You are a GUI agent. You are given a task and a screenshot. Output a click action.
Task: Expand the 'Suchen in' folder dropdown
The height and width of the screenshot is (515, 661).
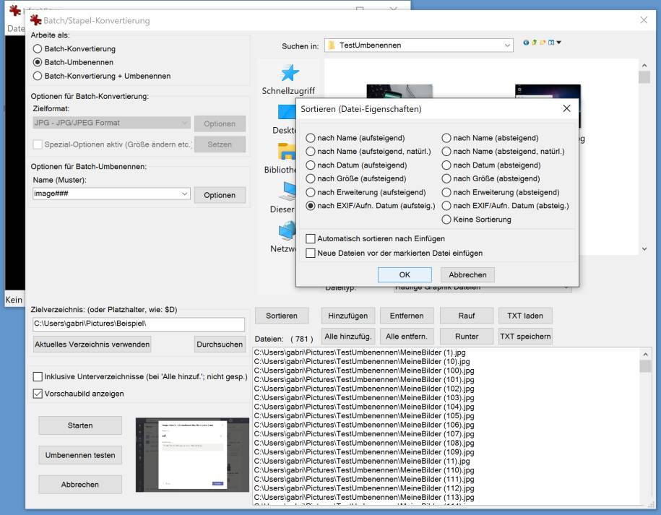[507, 46]
